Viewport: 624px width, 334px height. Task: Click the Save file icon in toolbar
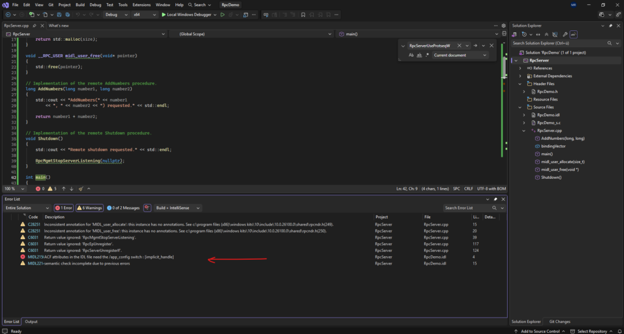point(59,15)
